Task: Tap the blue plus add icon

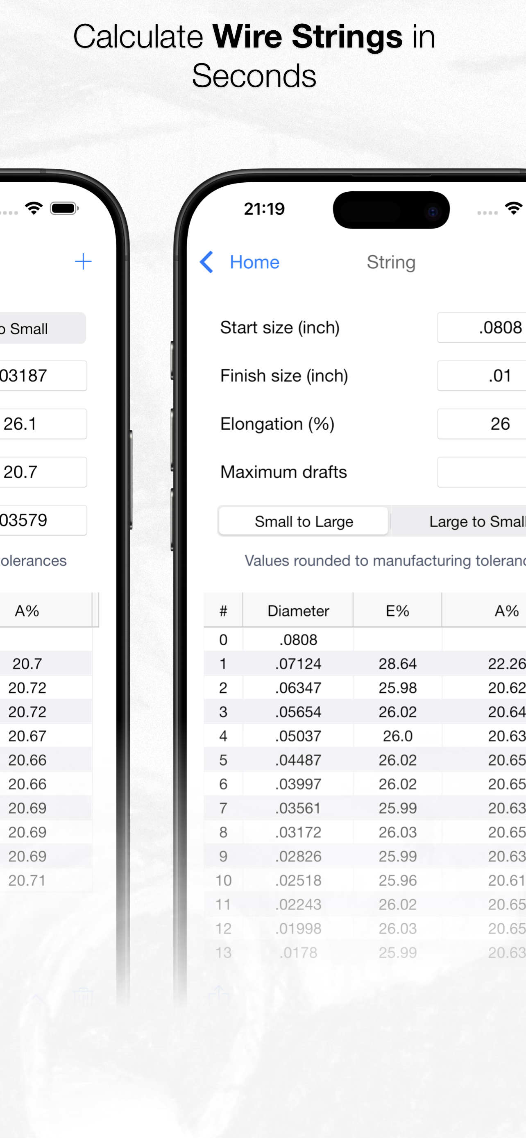Action: [x=83, y=261]
